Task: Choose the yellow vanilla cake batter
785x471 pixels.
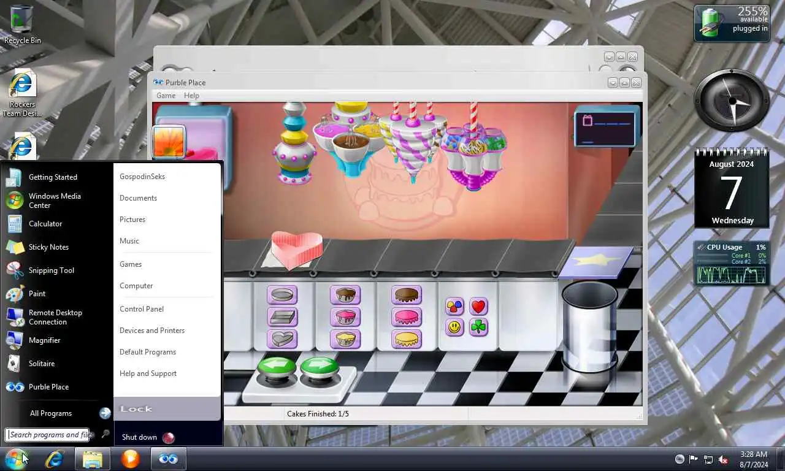Action: pos(345,339)
